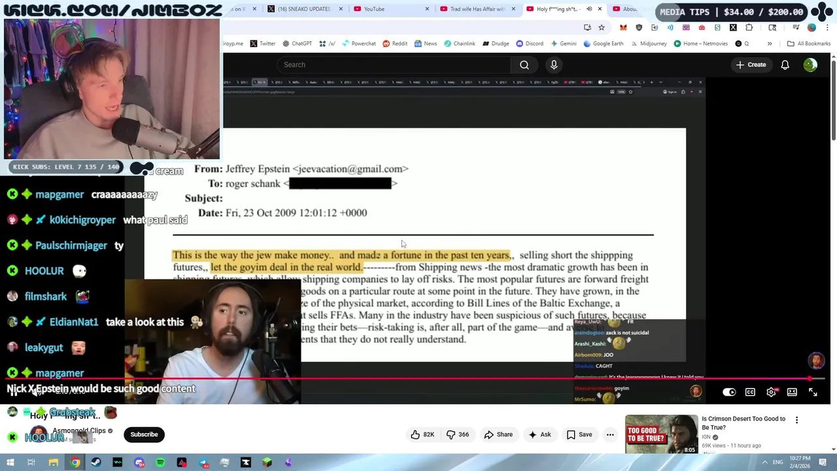The width and height of the screenshot is (837, 471).
Task: Bookmark this page with the star icon
Action: click(x=602, y=27)
